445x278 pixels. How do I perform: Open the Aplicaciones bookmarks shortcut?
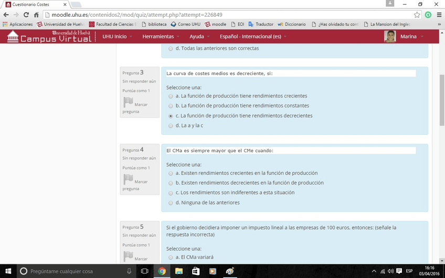pos(17,25)
